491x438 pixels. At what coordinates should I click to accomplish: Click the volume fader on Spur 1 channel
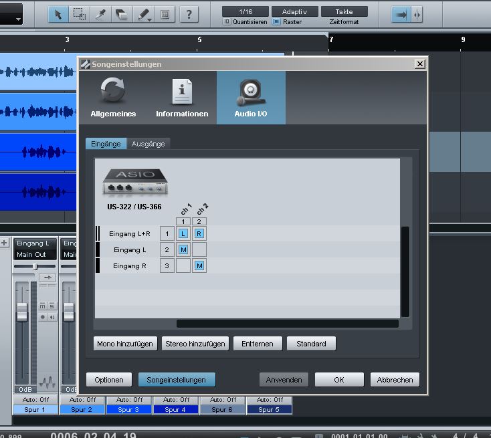click(22, 312)
